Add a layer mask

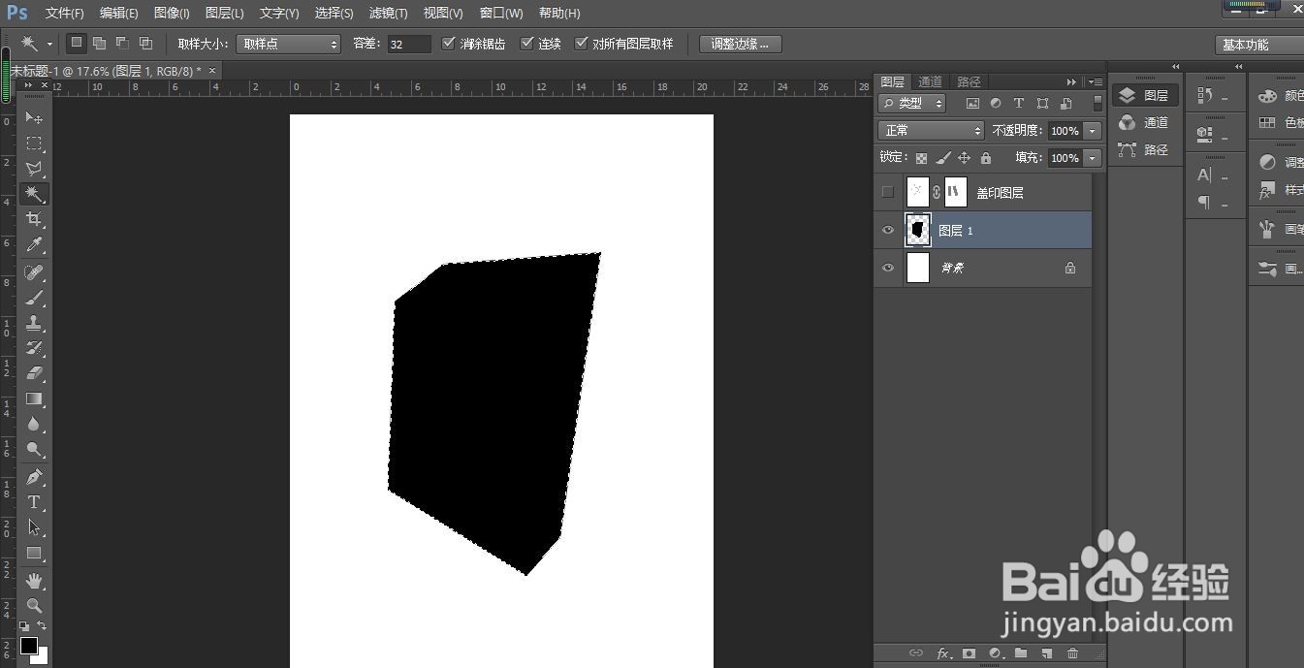coord(969,653)
